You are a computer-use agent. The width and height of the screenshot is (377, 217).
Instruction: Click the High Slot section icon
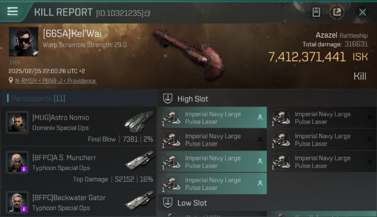tap(168, 99)
